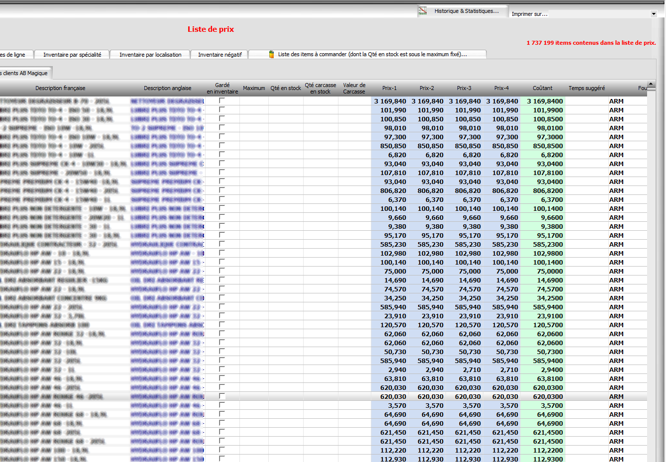Click the Description anglaise column header

[x=167, y=88]
